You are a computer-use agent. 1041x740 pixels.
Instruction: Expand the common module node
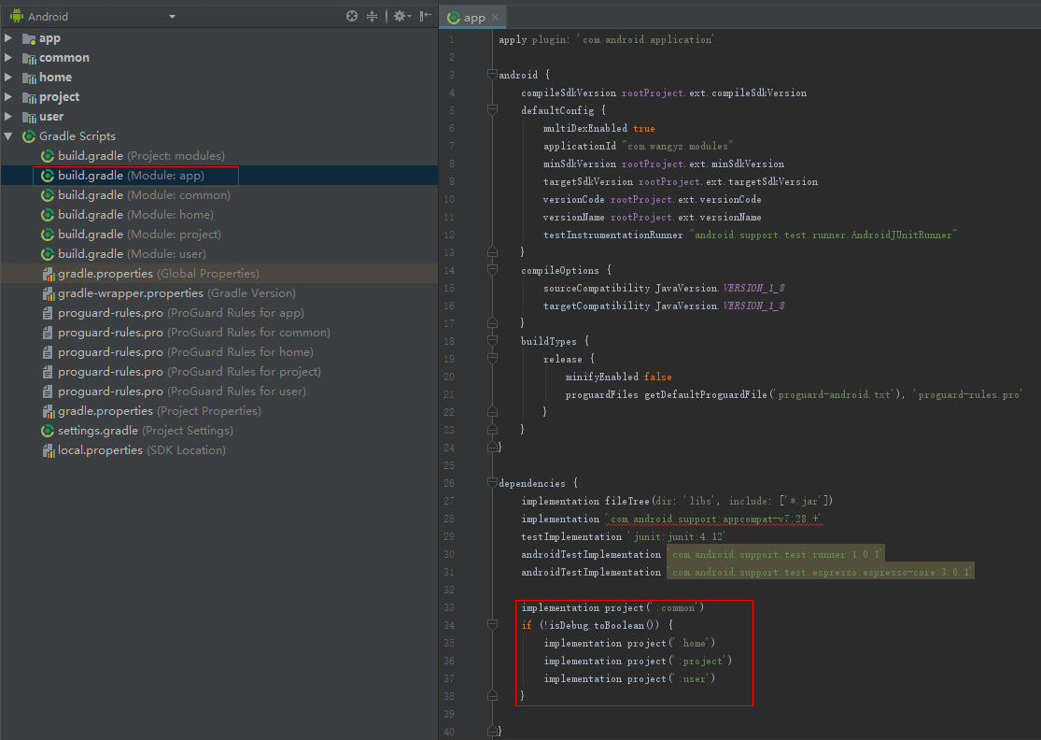pyautogui.click(x=8, y=58)
